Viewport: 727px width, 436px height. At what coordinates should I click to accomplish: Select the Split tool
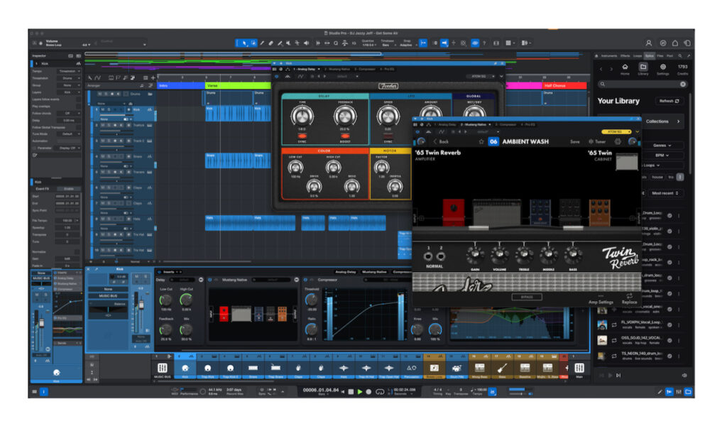tap(279, 43)
